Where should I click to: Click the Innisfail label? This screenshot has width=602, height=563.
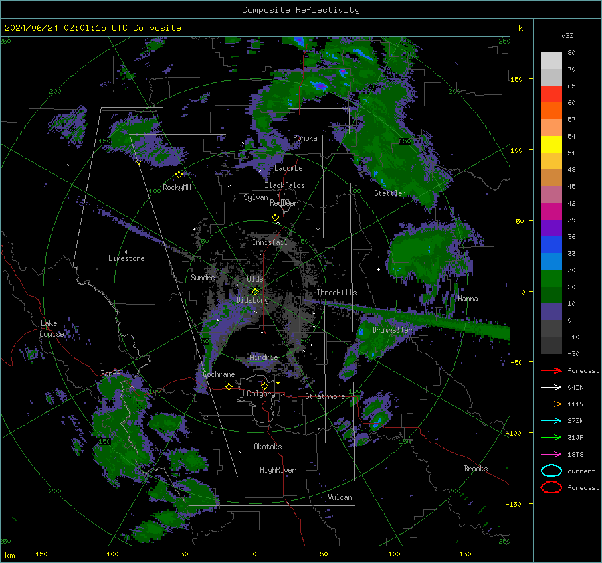point(270,242)
